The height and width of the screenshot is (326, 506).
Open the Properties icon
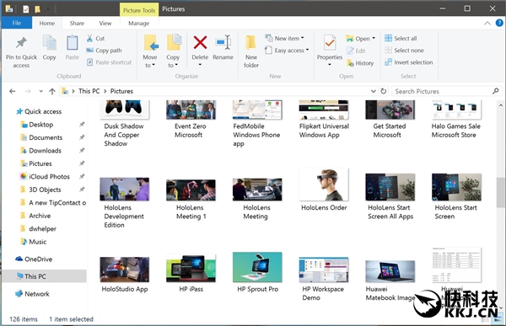(330, 43)
